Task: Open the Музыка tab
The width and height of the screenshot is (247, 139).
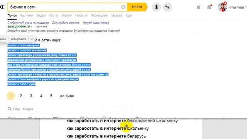Action: tap(117, 15)
